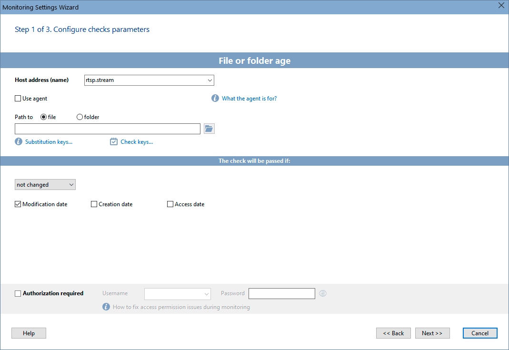
Task: Click the folder browse icon
Action: click(209, 129)
